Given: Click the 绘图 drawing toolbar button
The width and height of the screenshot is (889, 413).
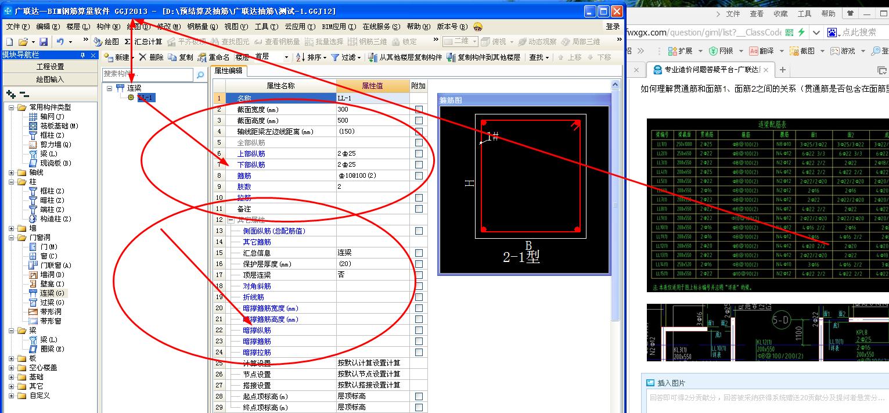Looking at the screenshot, I should point(106,42).
